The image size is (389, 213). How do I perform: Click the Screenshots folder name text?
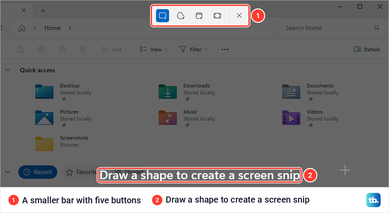74,138
